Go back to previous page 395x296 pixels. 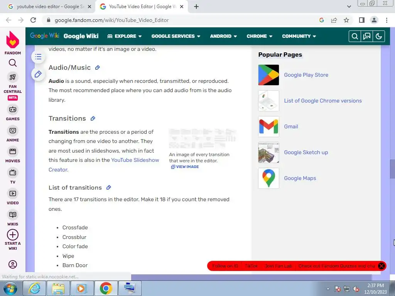point(8,20)
